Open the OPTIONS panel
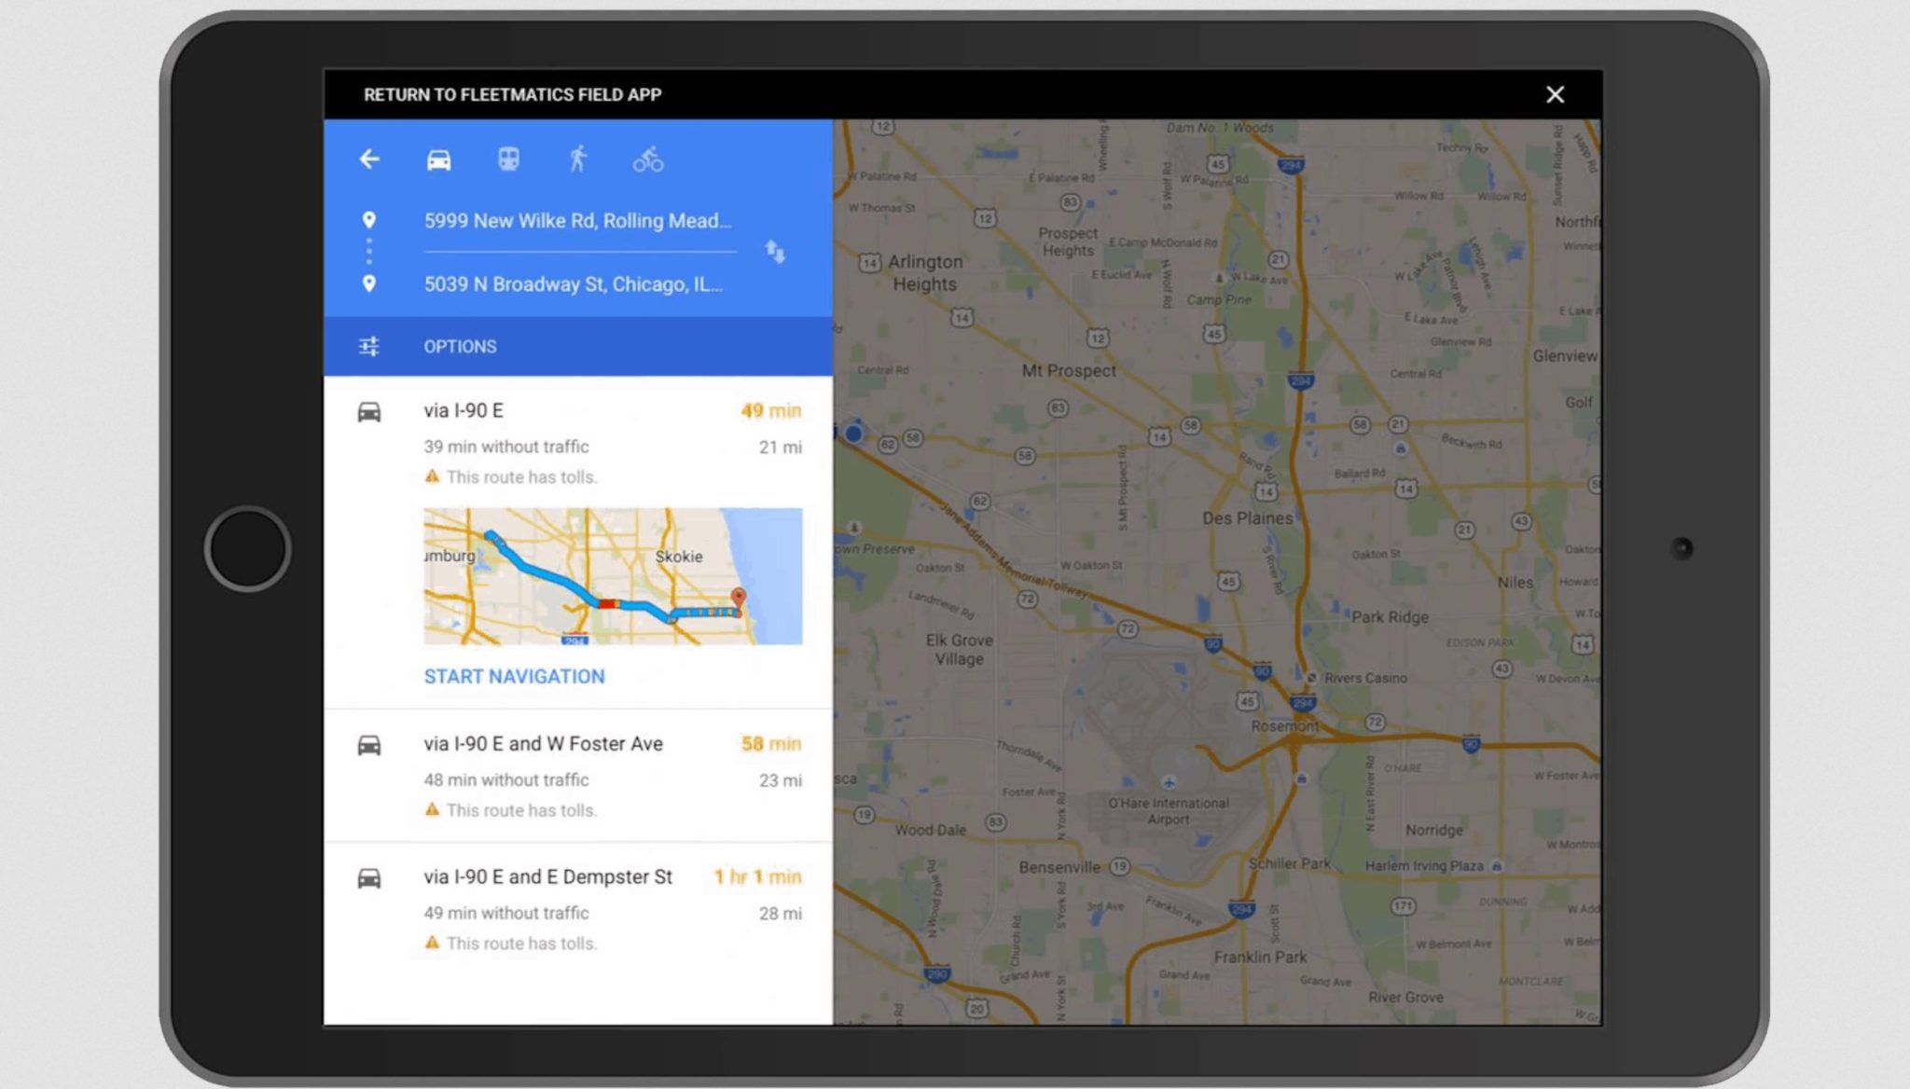This screenshot has height=1089, width=1910. [460, 346]
